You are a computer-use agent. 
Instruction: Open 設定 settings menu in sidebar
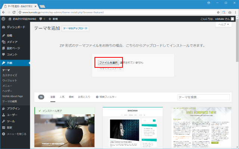point(15,127)
